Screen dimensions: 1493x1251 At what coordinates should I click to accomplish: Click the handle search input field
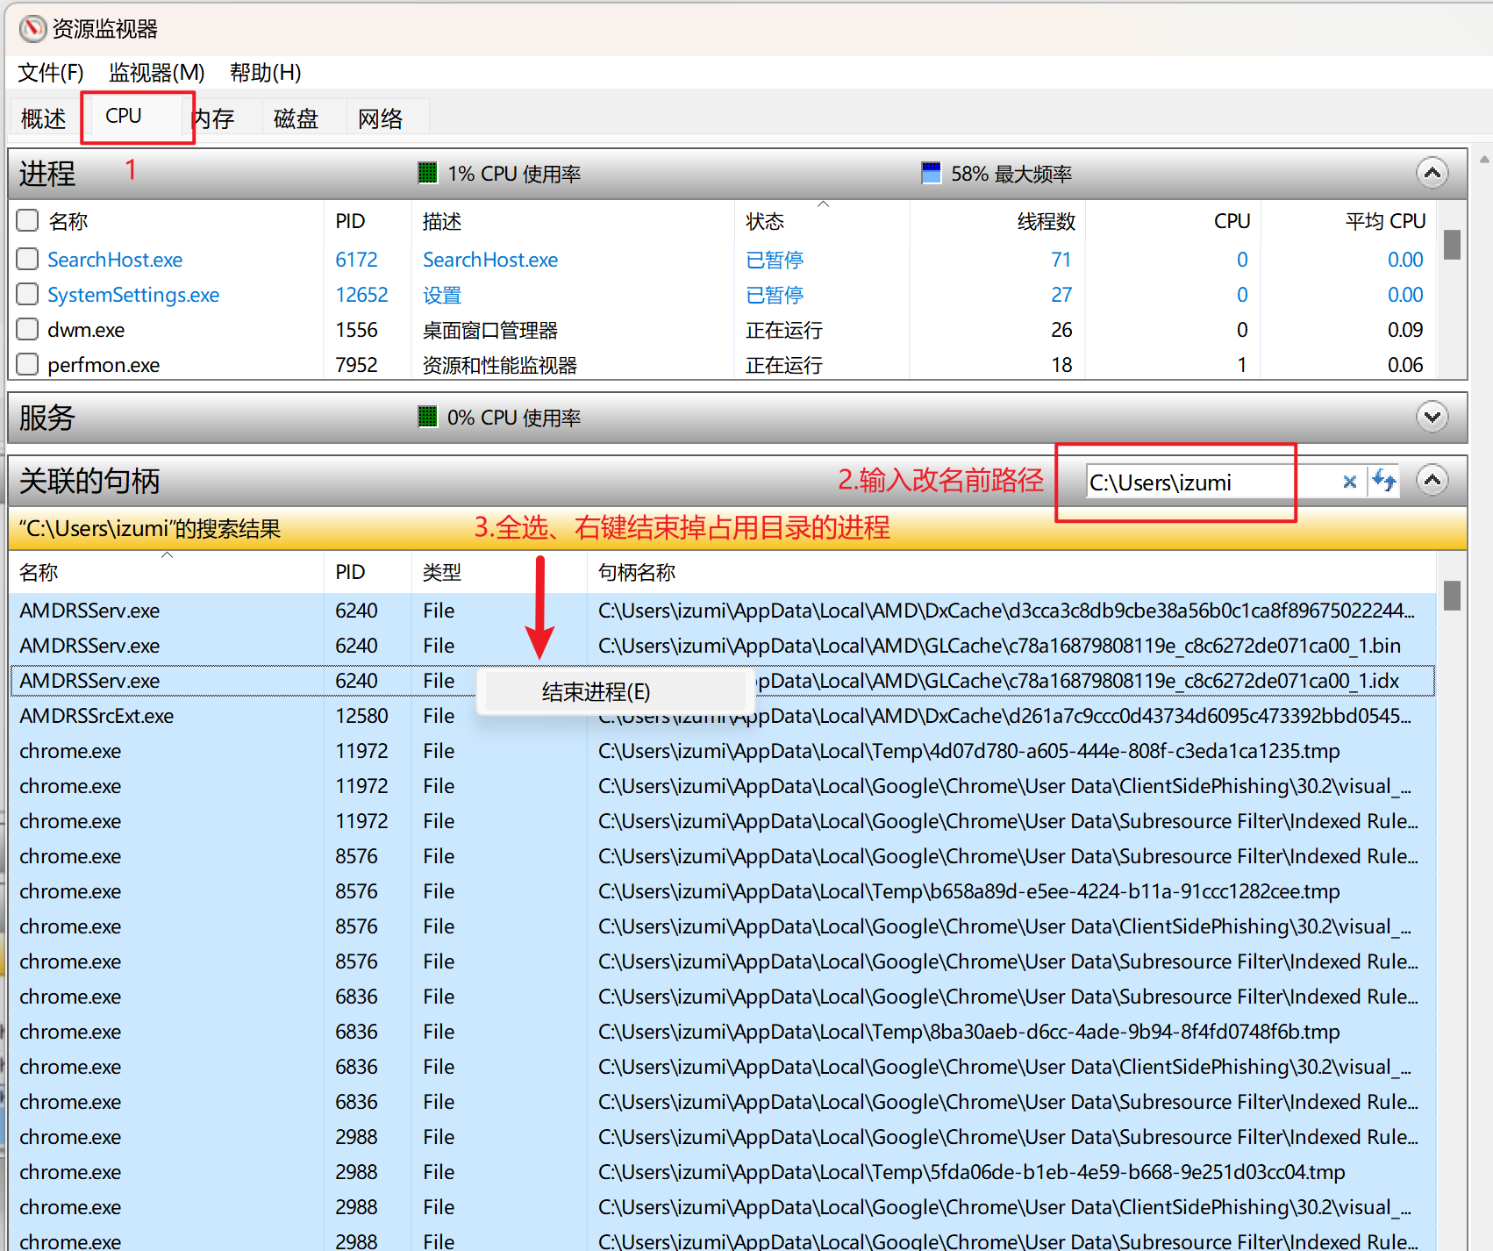point(1211,483)
